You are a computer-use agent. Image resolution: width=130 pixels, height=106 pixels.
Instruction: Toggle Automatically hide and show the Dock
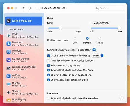(x=49, y=70)
